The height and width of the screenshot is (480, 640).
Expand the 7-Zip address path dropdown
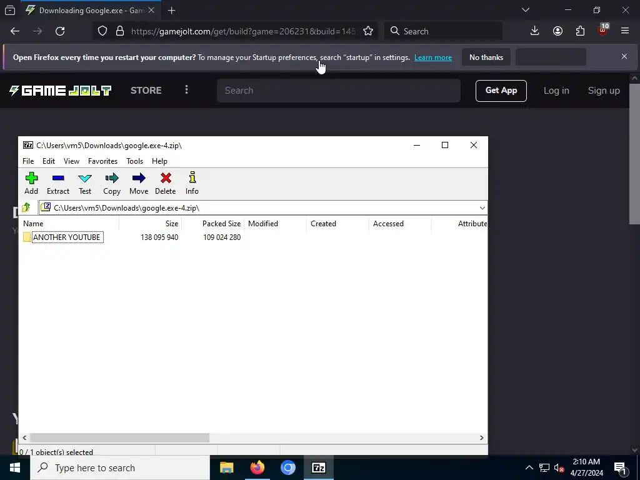(482, 208)
